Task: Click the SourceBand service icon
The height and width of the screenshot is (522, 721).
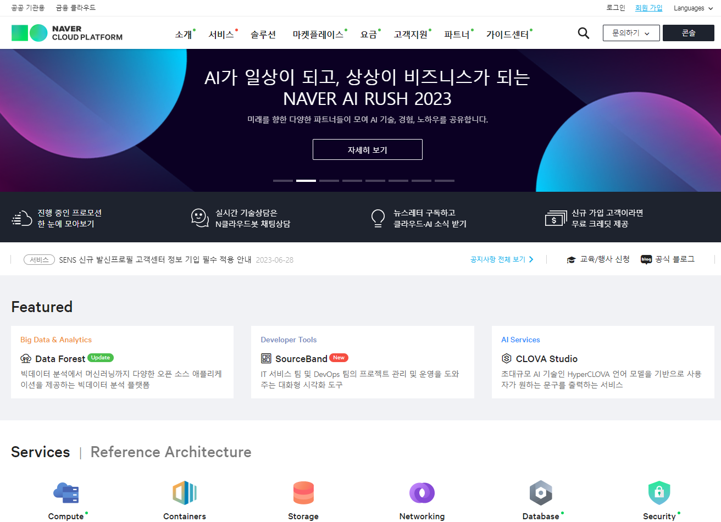Action: click(266, 359)
